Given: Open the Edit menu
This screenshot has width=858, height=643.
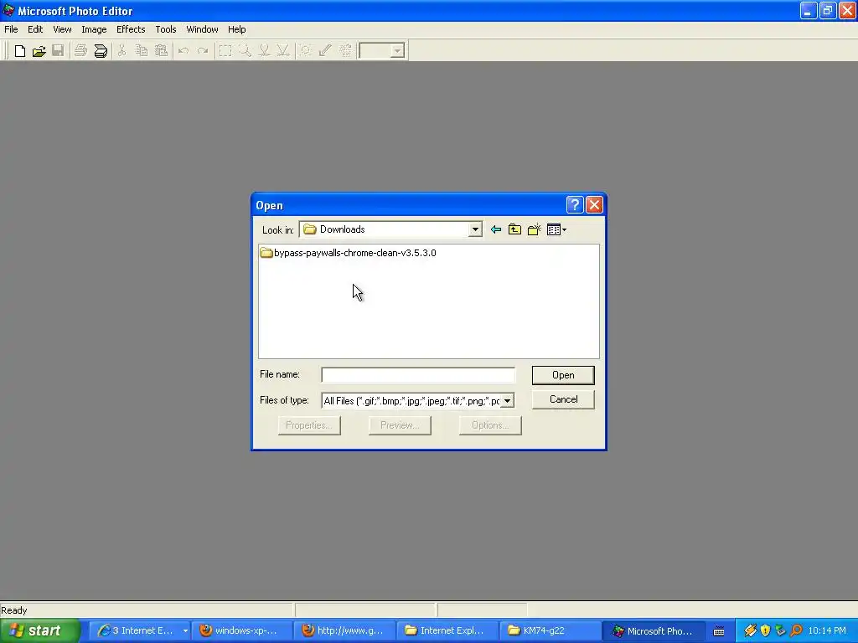Looking at the screenshot, I should coord(35,29).
